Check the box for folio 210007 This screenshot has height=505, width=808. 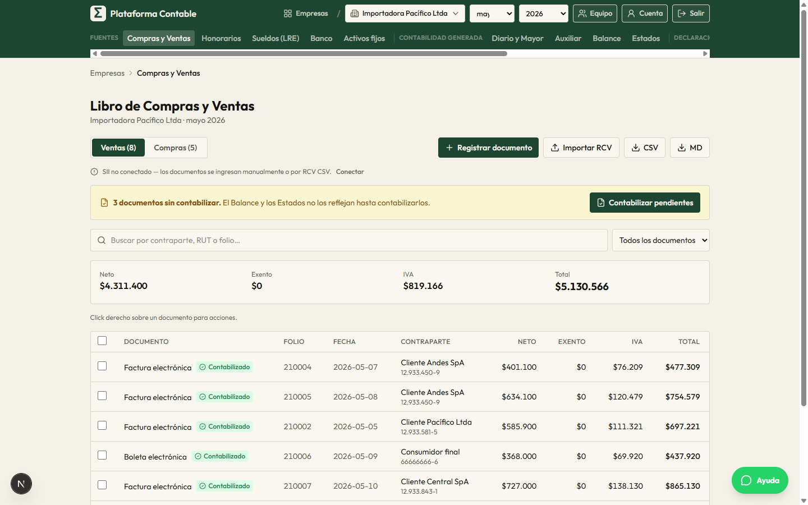click(102, 485)
